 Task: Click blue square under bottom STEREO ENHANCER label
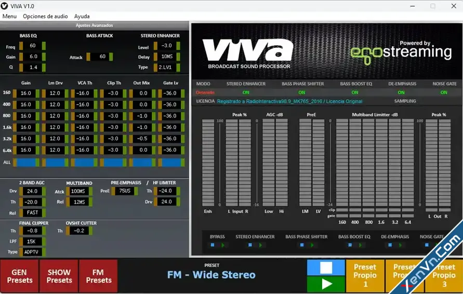(250, 245)
